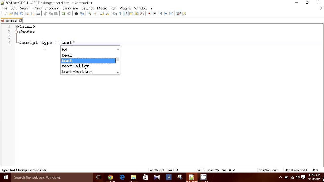This screenshot has width=324, height=182.
Task: Toggle the Indent Guide toolbar button
Action: pos(126,14)
